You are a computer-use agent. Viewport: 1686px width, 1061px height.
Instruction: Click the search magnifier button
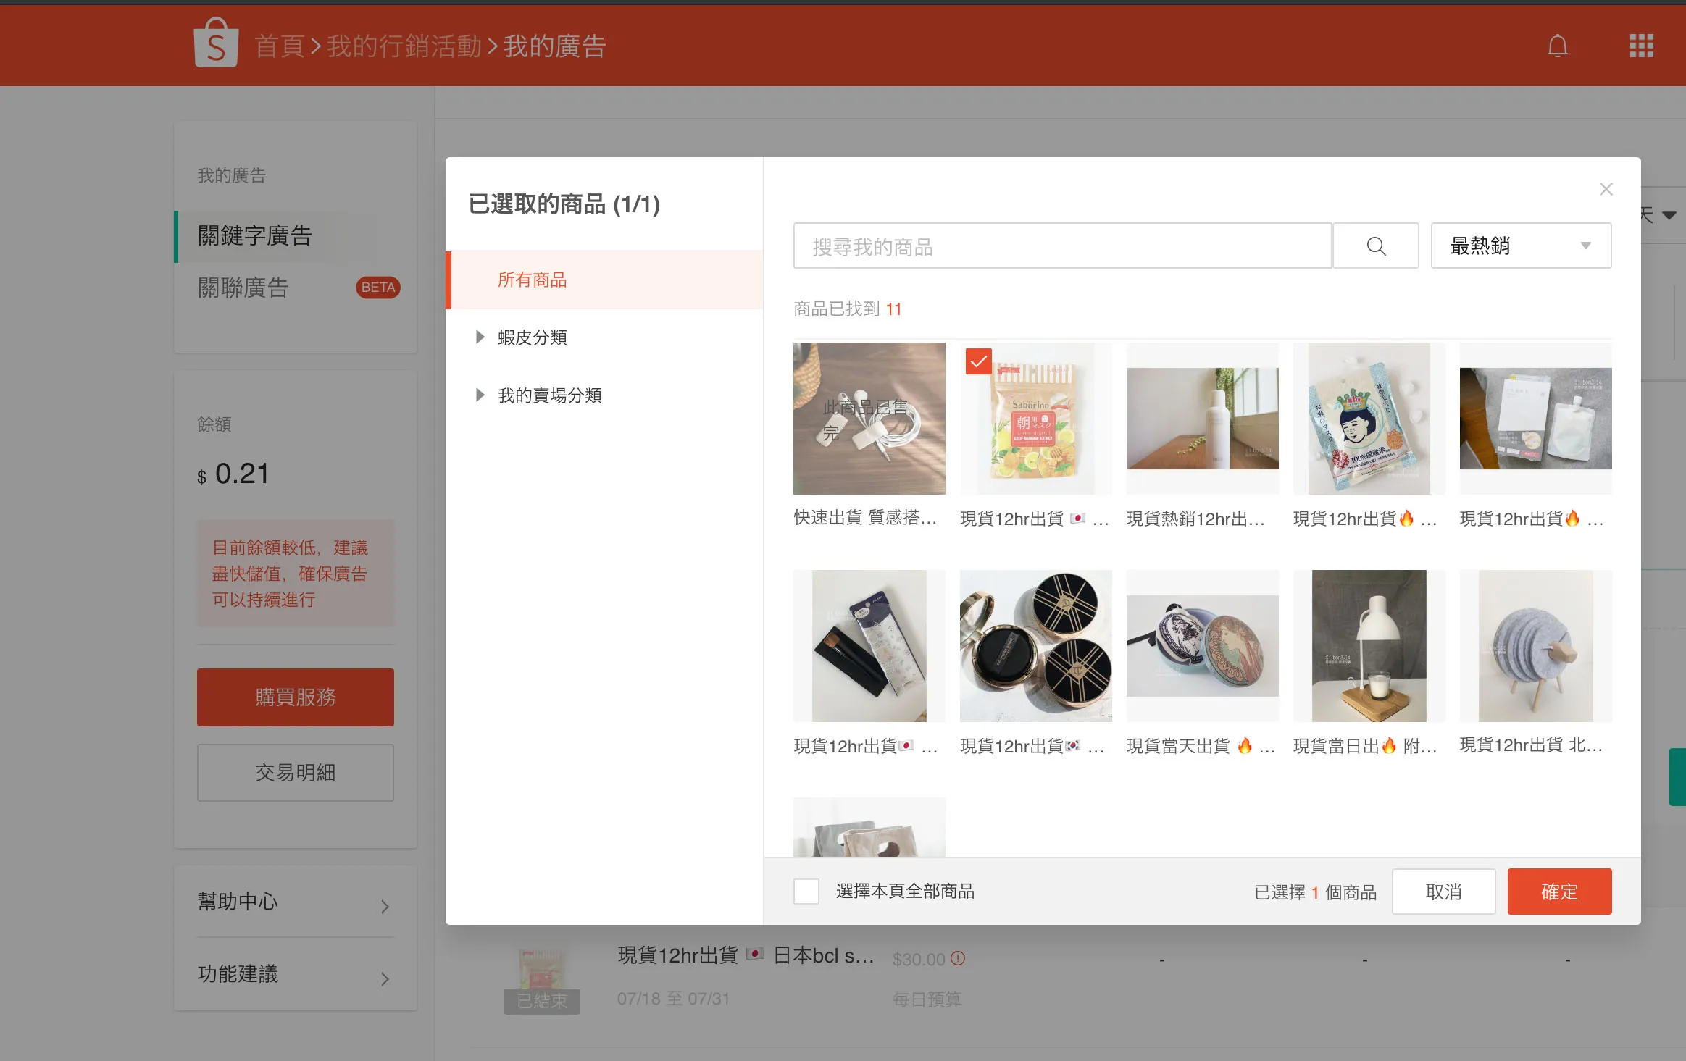coord(1376,246)
